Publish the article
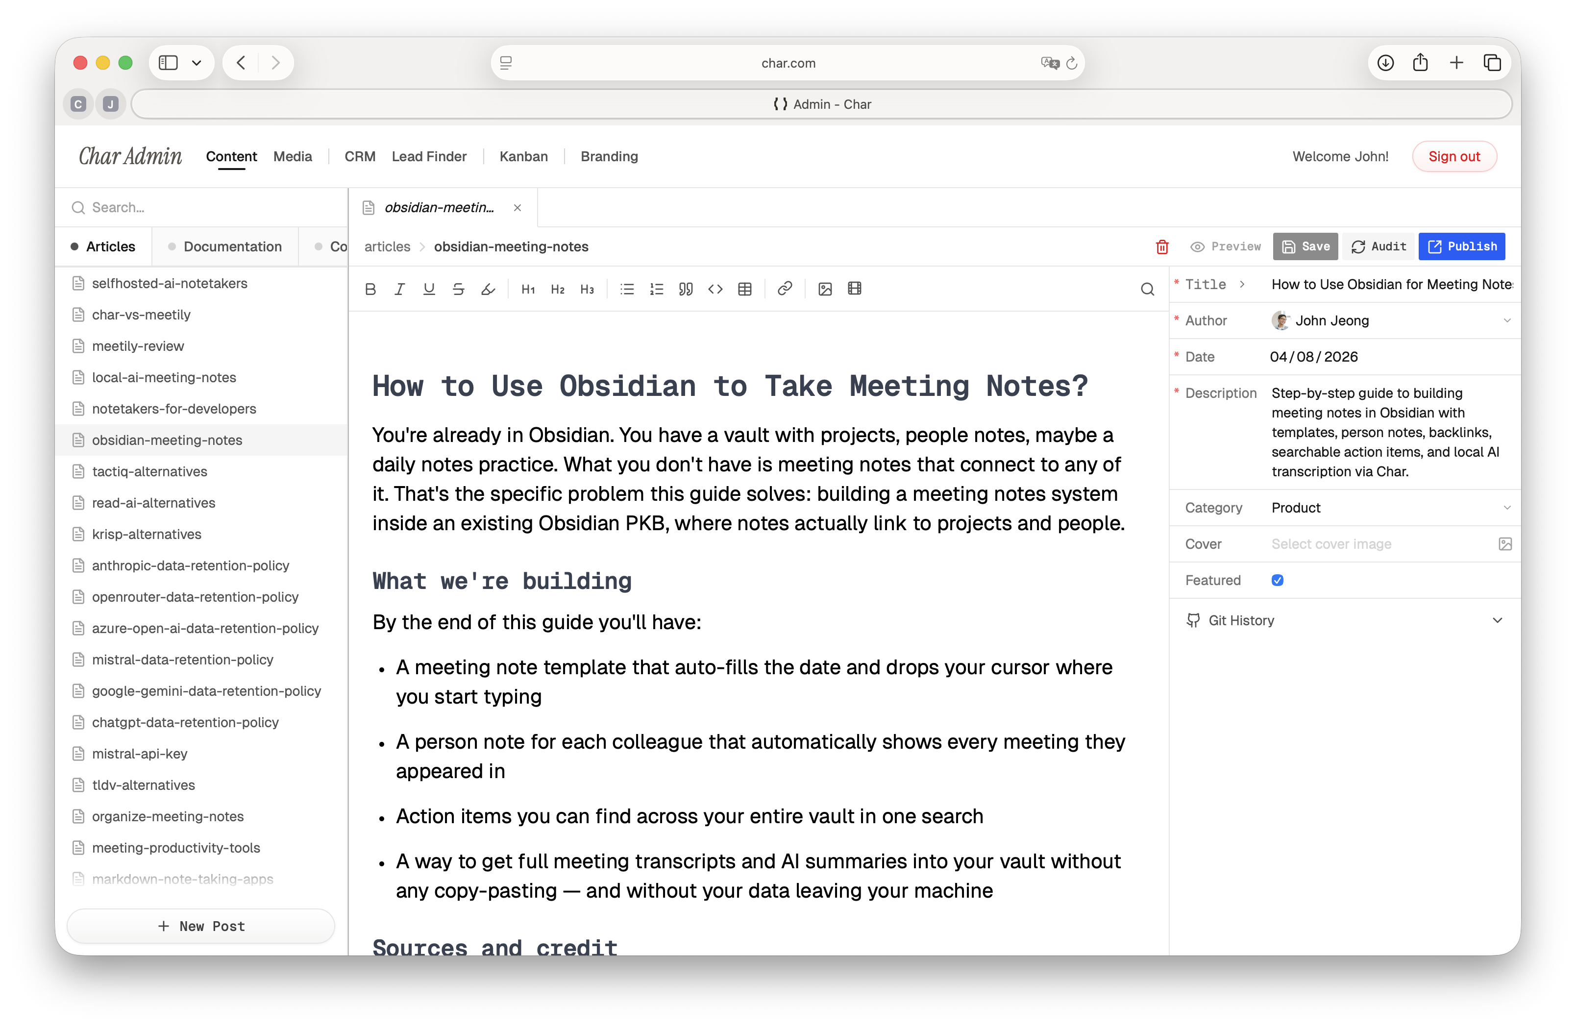 (1462, 247)
